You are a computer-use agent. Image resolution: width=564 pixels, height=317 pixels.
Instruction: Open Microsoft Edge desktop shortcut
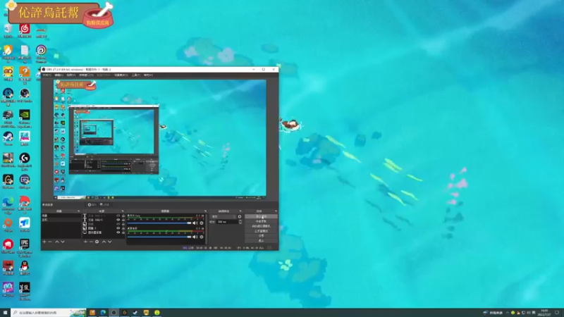8,205
